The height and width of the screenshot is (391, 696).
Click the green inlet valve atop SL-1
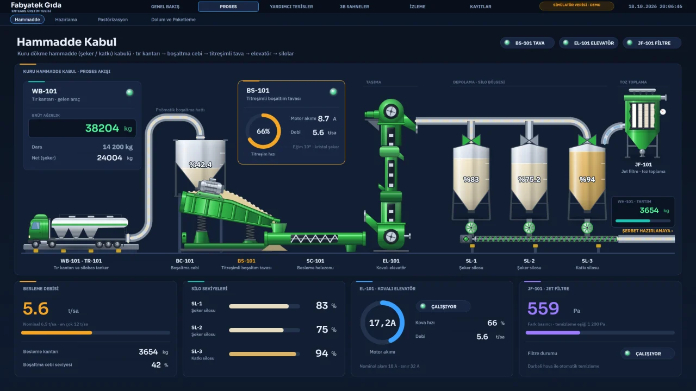pos(471,140)
